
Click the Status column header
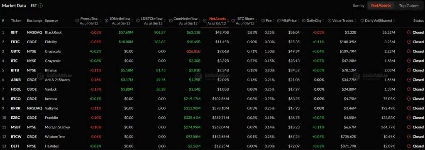pos(418,21)
